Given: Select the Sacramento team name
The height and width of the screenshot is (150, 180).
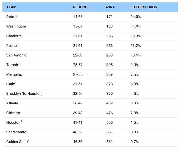Looking at the screenshot, I should pos(16,132).
